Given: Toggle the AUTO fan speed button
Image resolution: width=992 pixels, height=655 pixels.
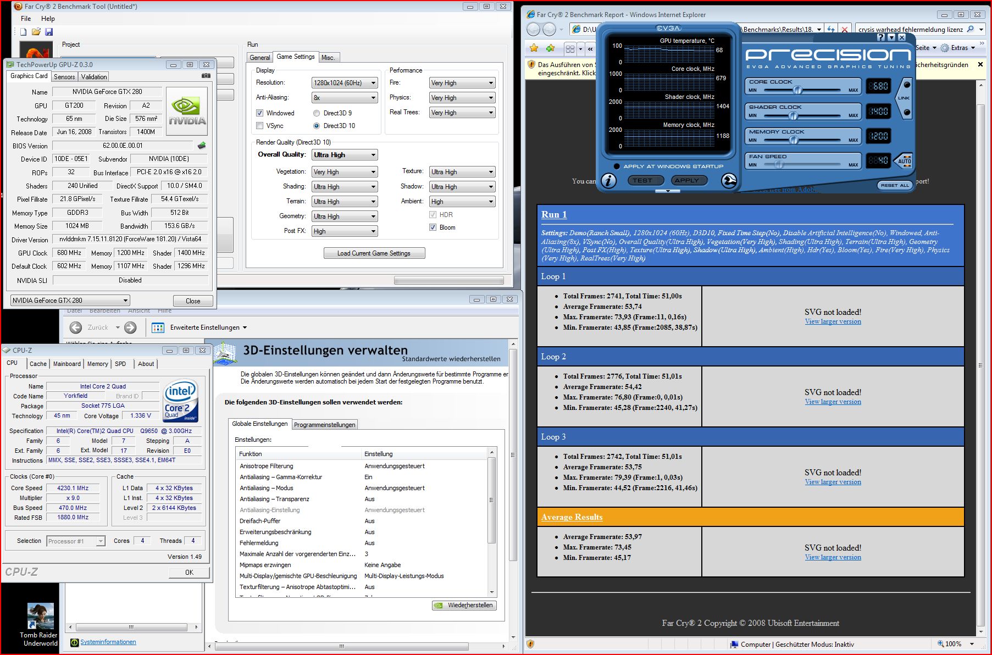Looking at the screenshot, I should [x=904, y=160].
